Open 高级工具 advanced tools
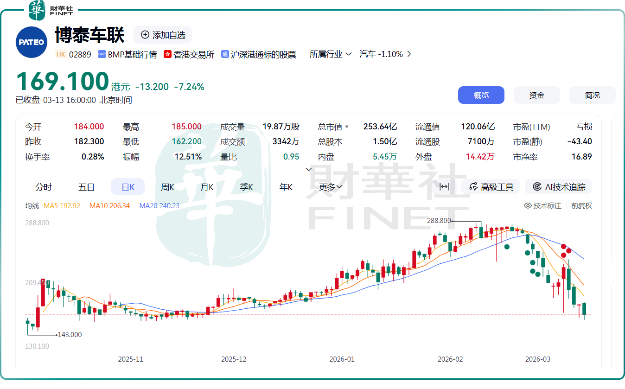Image resolution: width=625 pixels, height=389 pixels. pyautogui.click(x=491, y=187)
